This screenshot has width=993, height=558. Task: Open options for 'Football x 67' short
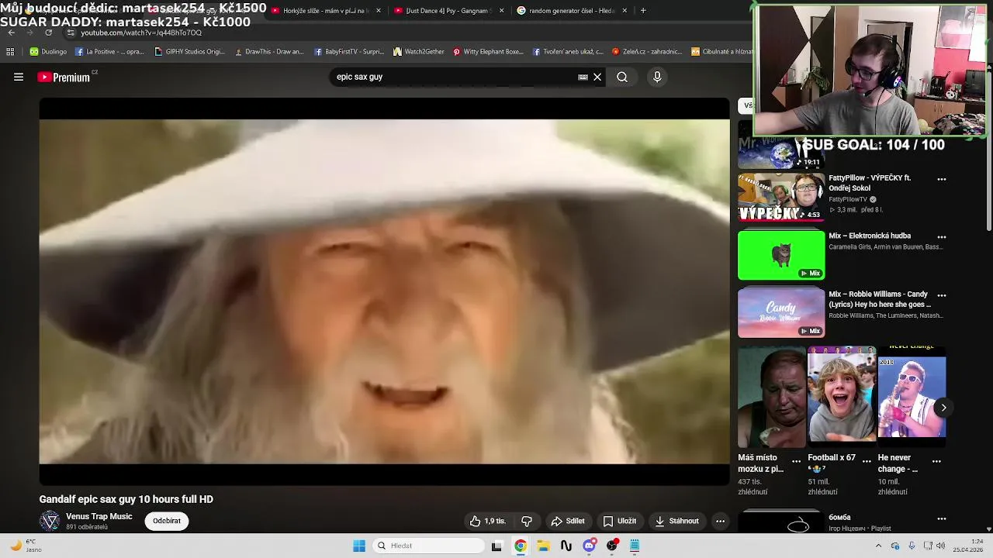867,461
